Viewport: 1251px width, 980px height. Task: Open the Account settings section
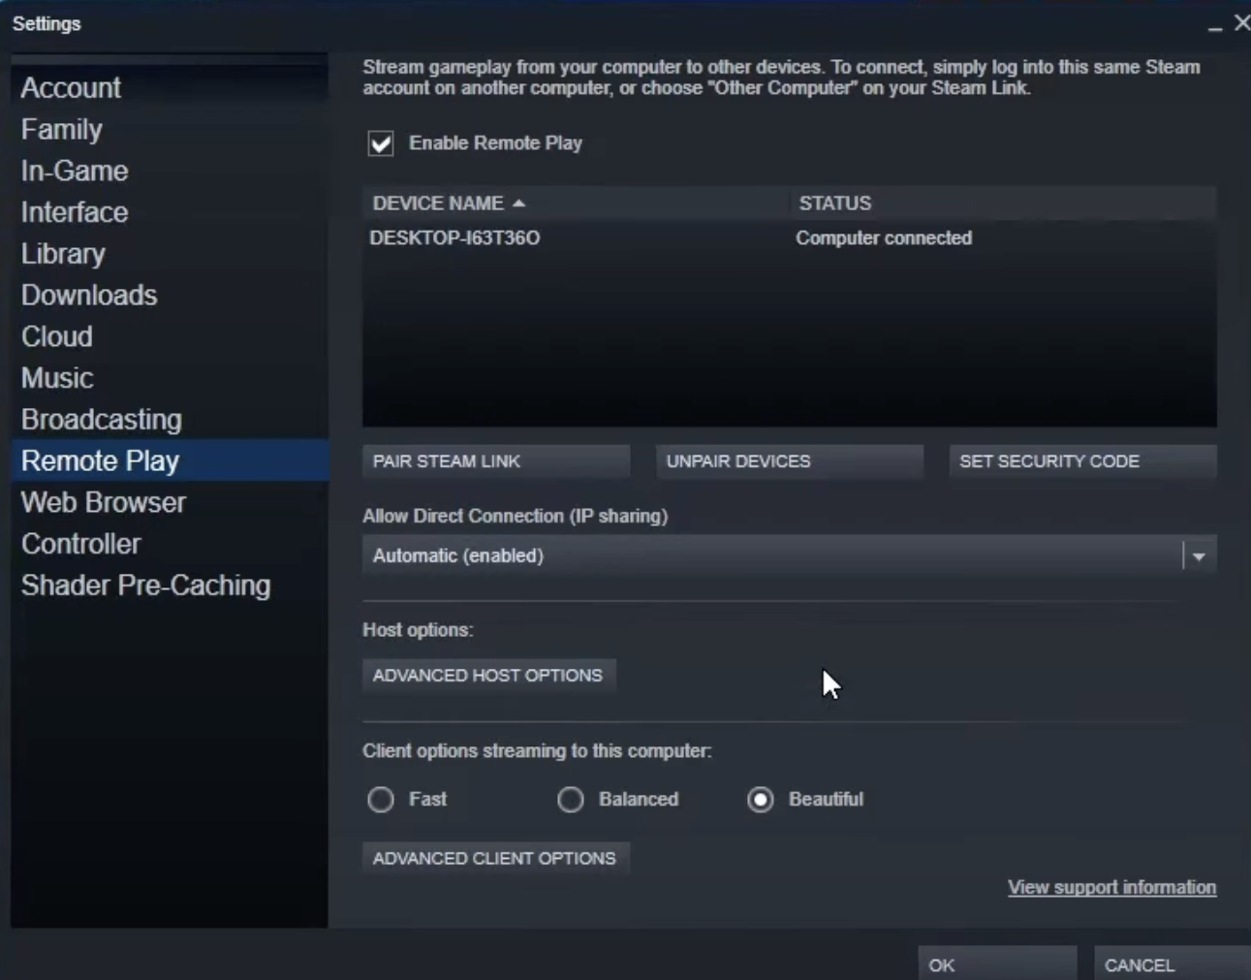(70, 87)
